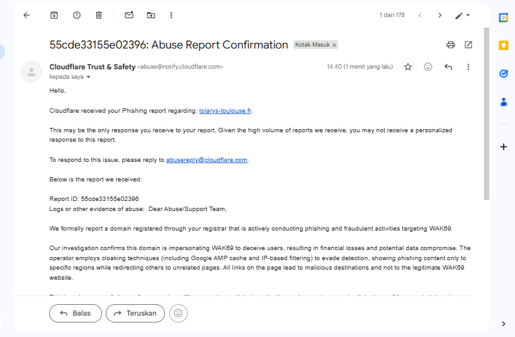This screenshot has height=337, width=515.
Task: Move email to a folder
Action: pos(151,15)
